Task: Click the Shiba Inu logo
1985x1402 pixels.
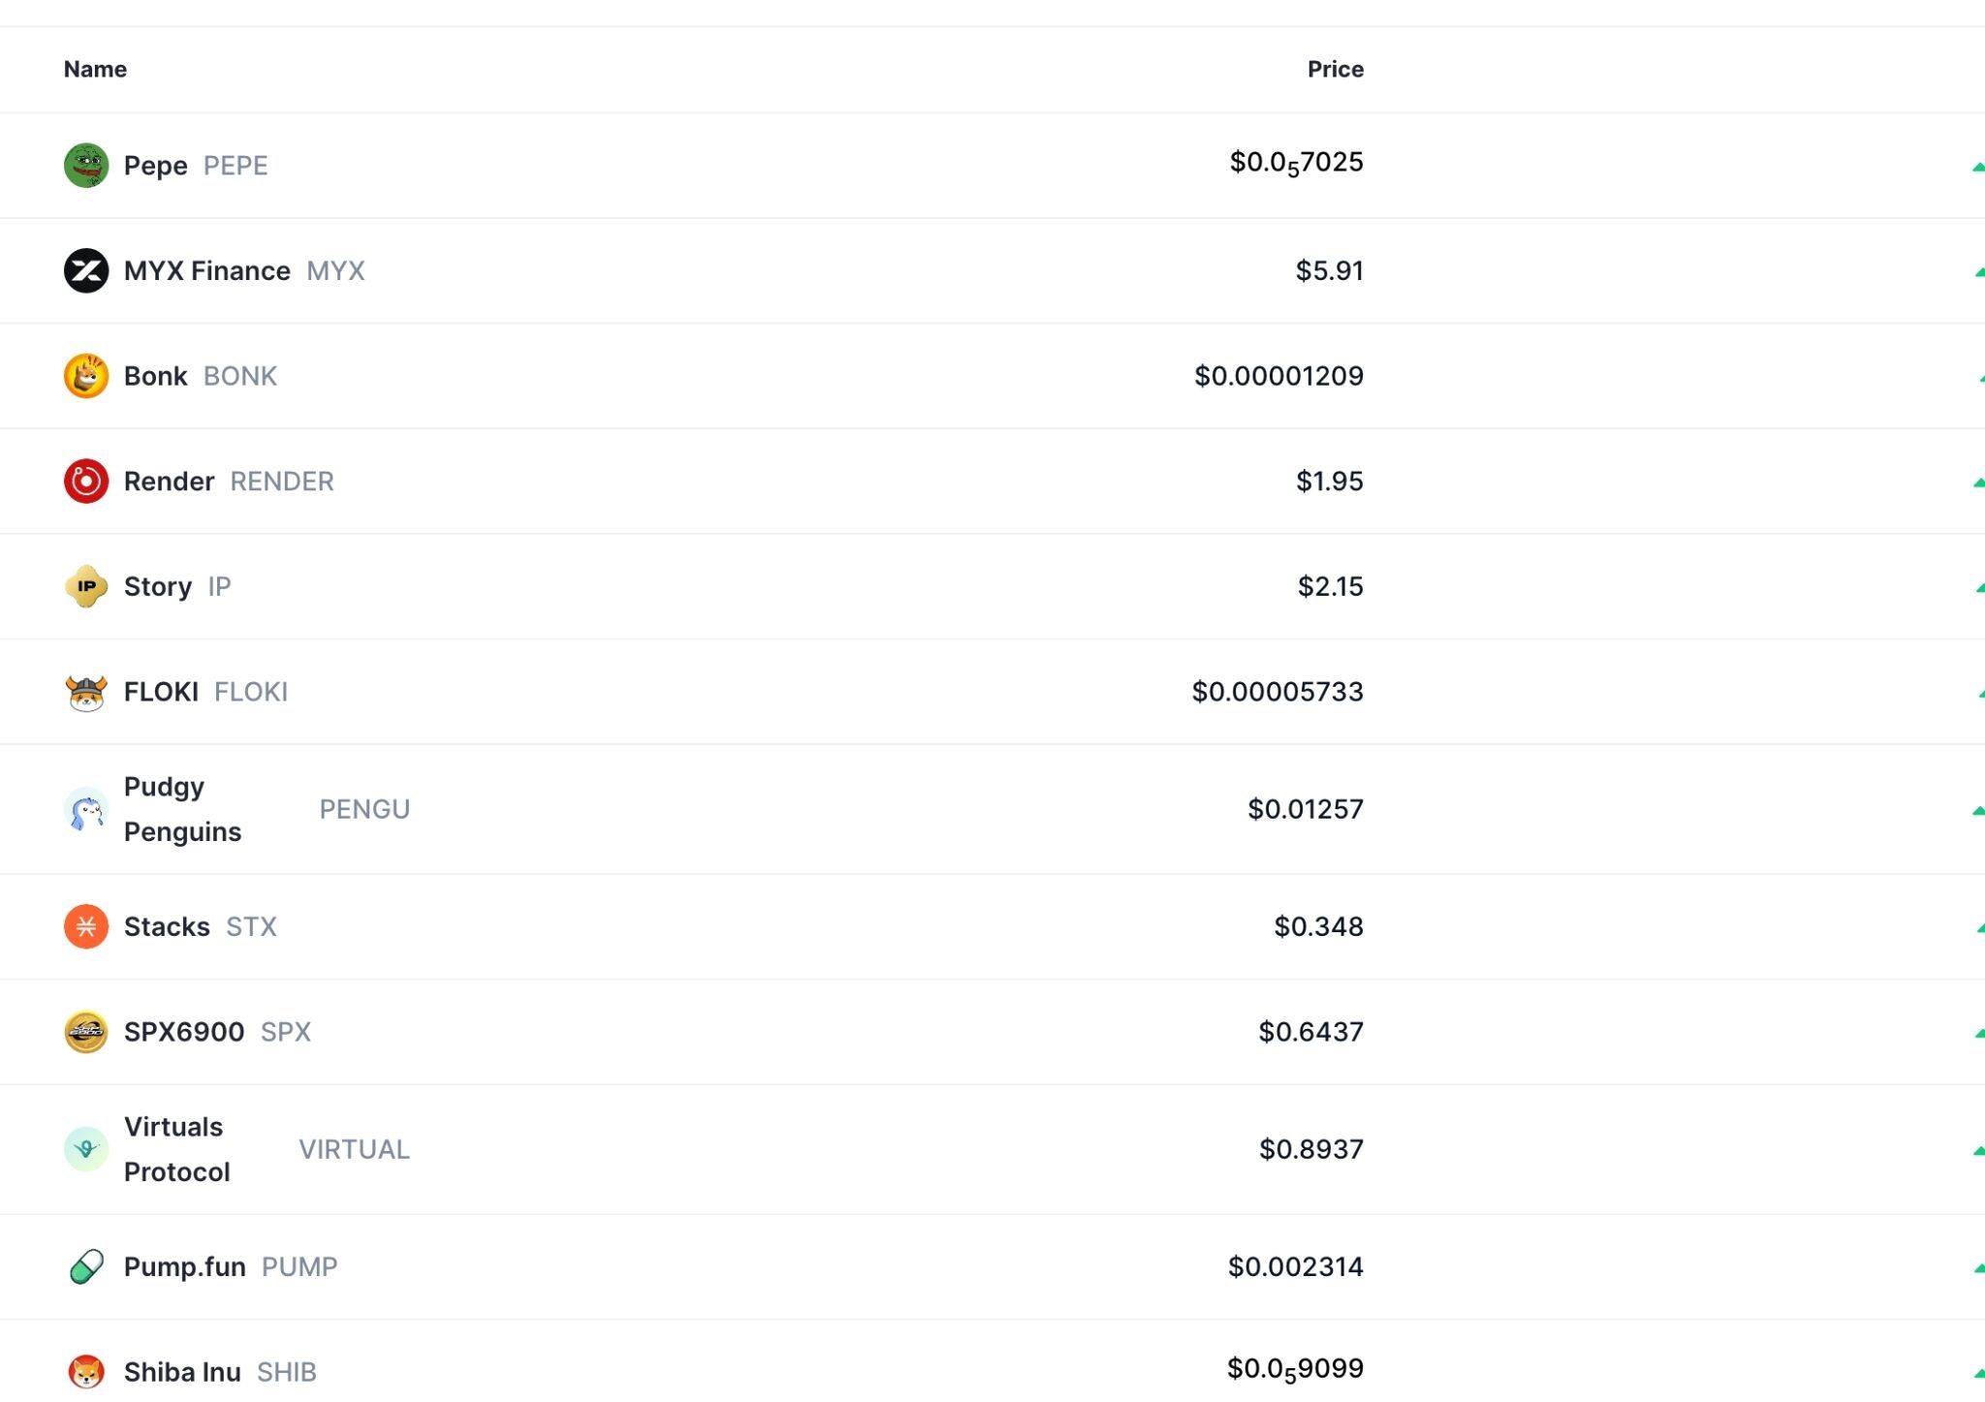Action: tap(86, 1372)
